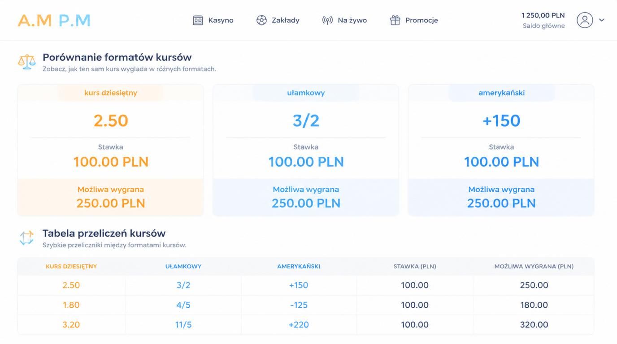The height and width of the screenshot is (344, 617).
Task: Select the ułamkowy card header
Action: (306, 93)
